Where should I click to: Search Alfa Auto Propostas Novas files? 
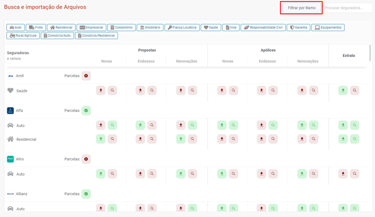(x=112, y=125)
